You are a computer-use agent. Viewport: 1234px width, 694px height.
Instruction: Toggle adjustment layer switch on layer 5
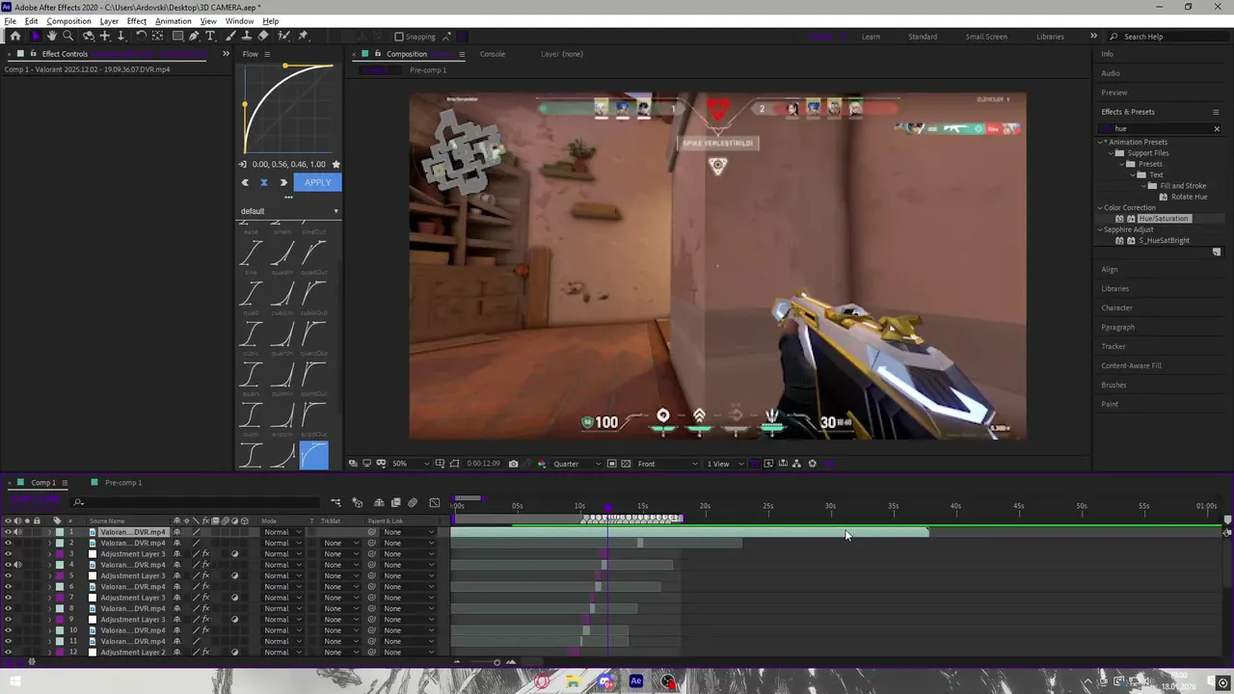[x=235, y=576]
